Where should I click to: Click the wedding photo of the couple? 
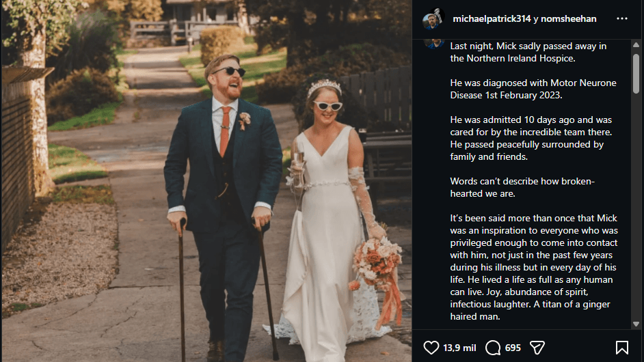coord(206,181)
